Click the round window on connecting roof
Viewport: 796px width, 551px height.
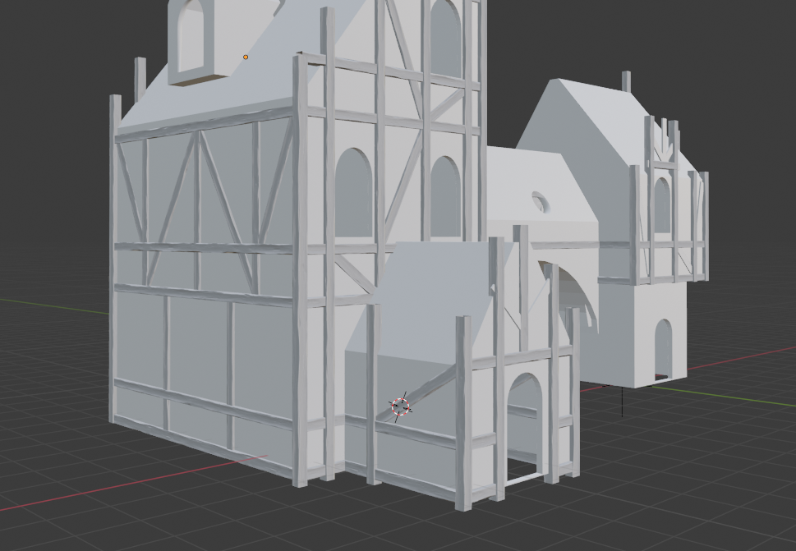[x=541, y=202]
